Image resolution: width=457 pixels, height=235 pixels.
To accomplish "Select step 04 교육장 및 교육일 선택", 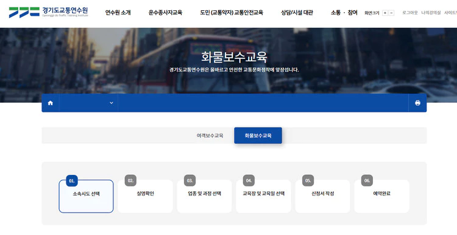I will (263, 196).
